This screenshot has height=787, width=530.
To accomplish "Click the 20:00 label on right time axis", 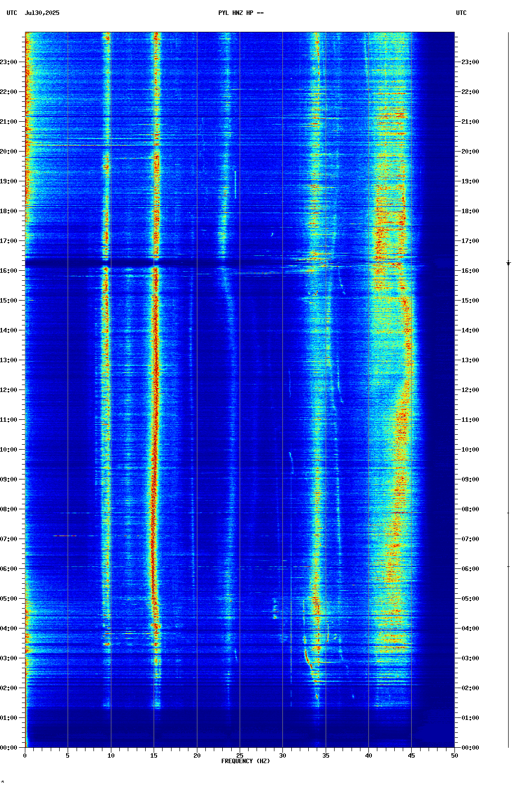I will click(x=470, y=152).
